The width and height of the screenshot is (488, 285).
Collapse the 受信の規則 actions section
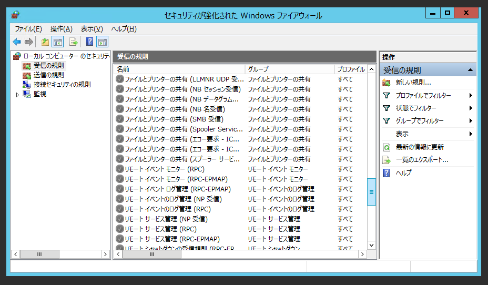[470, 70]
